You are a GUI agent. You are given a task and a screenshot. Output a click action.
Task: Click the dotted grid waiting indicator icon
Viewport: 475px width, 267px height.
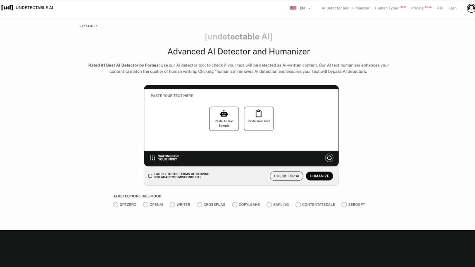click(152, 157)
